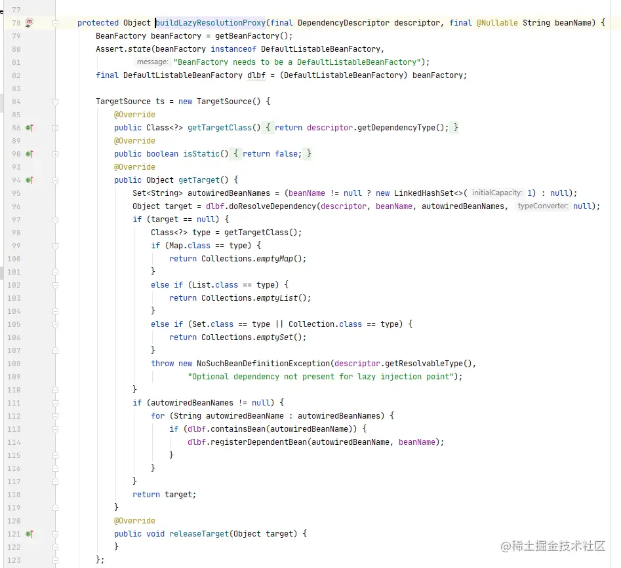The width and height of the screenshot is (621, 568).
Task: Click the releaseTarget method name on line 121
Action: click(199, 534)
